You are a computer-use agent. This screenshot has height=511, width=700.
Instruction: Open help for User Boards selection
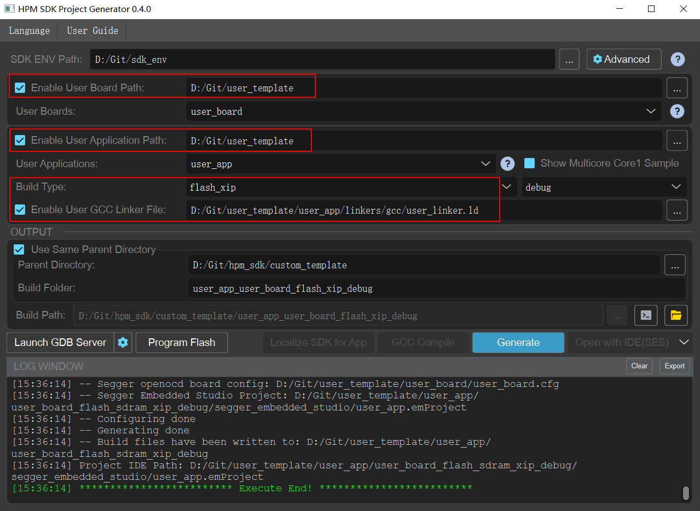[x=677, y=111]
